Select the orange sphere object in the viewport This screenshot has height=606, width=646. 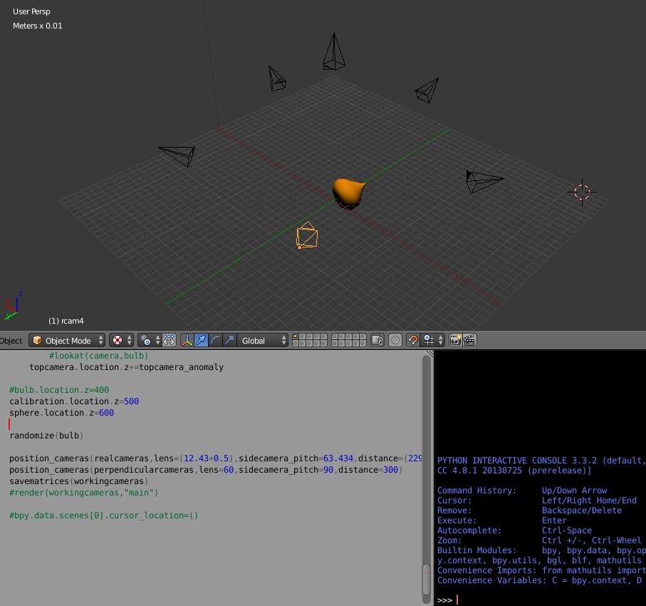click(x=348, y=192)
